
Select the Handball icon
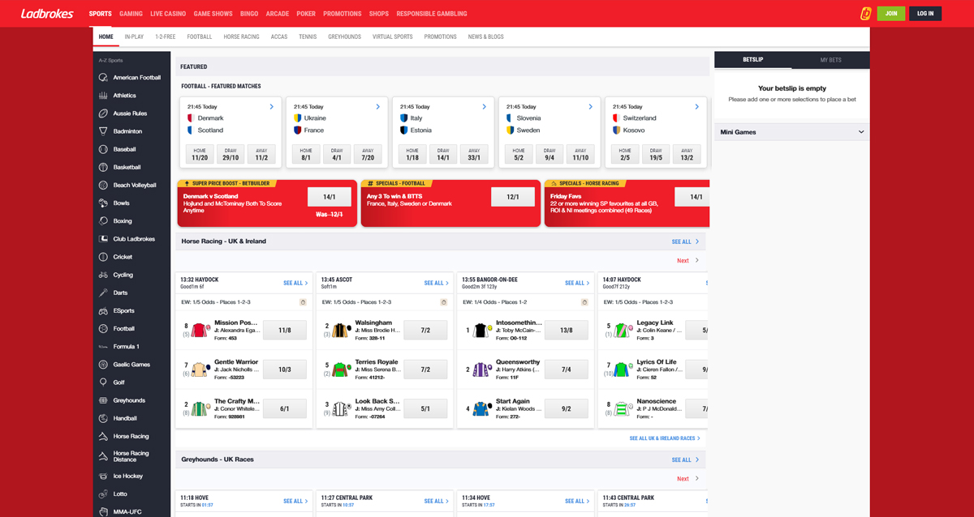coord(103,418)
